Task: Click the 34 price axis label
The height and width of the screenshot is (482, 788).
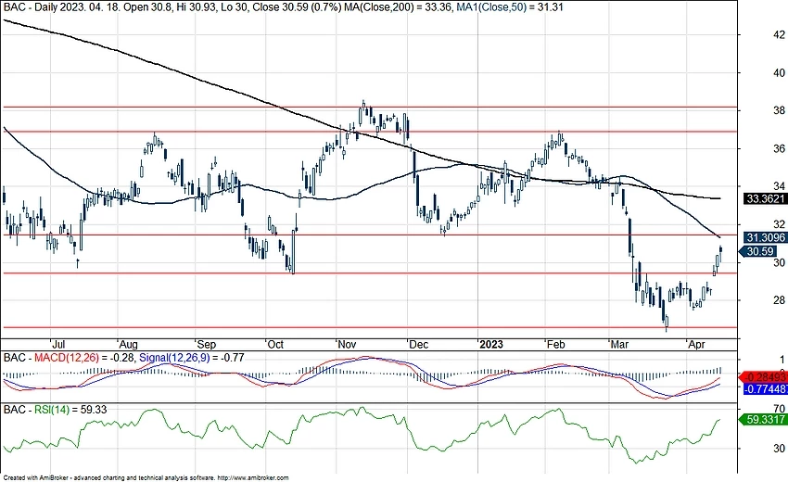Action: coord(779,186)
